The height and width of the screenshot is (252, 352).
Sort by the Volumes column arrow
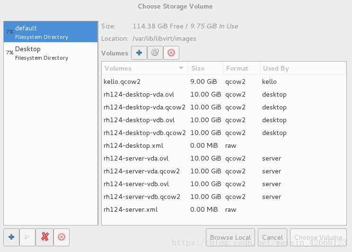(181, 68)
